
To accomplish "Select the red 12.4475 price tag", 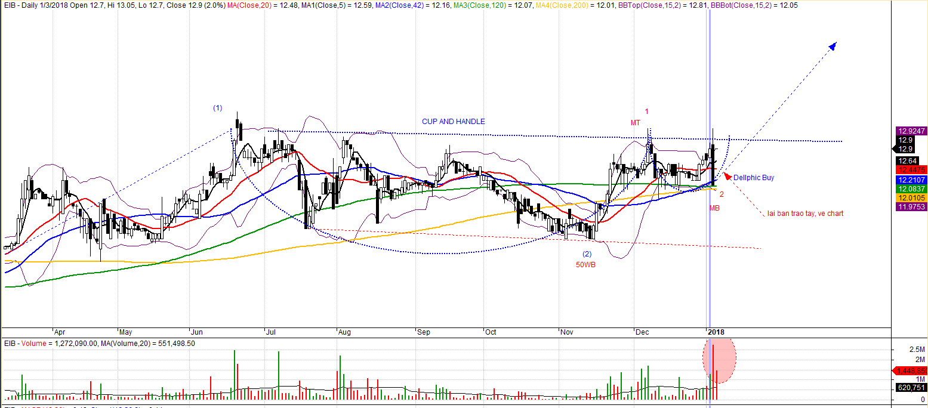I will (x=911, y=170).
